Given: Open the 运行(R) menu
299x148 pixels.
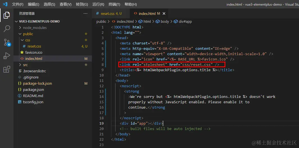Looking at the screenshot, I should (98, 4).
